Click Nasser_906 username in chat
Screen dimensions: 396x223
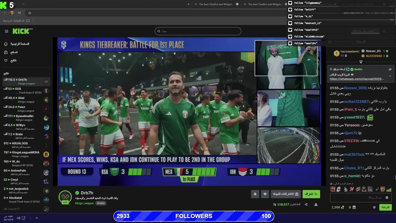[x=355, y=88]
